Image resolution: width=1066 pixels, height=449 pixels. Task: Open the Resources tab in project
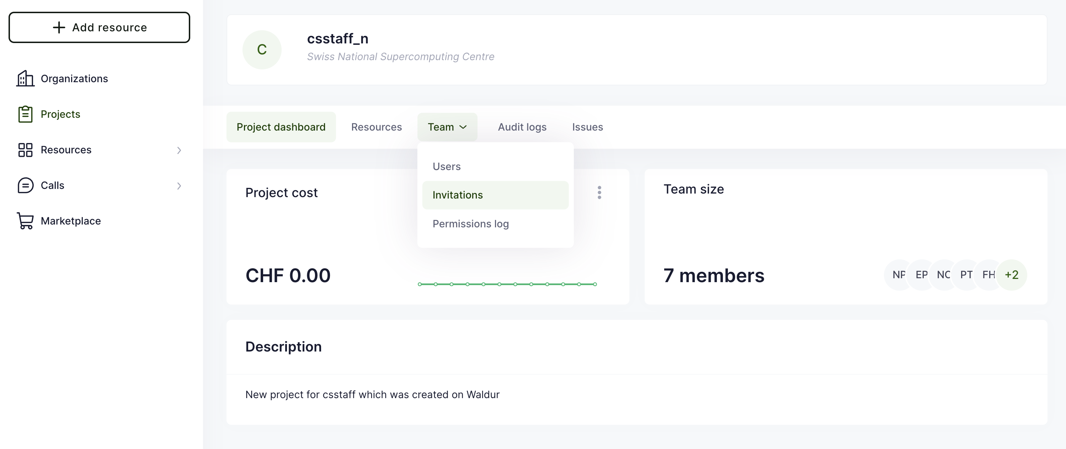(x=376, y=127)
